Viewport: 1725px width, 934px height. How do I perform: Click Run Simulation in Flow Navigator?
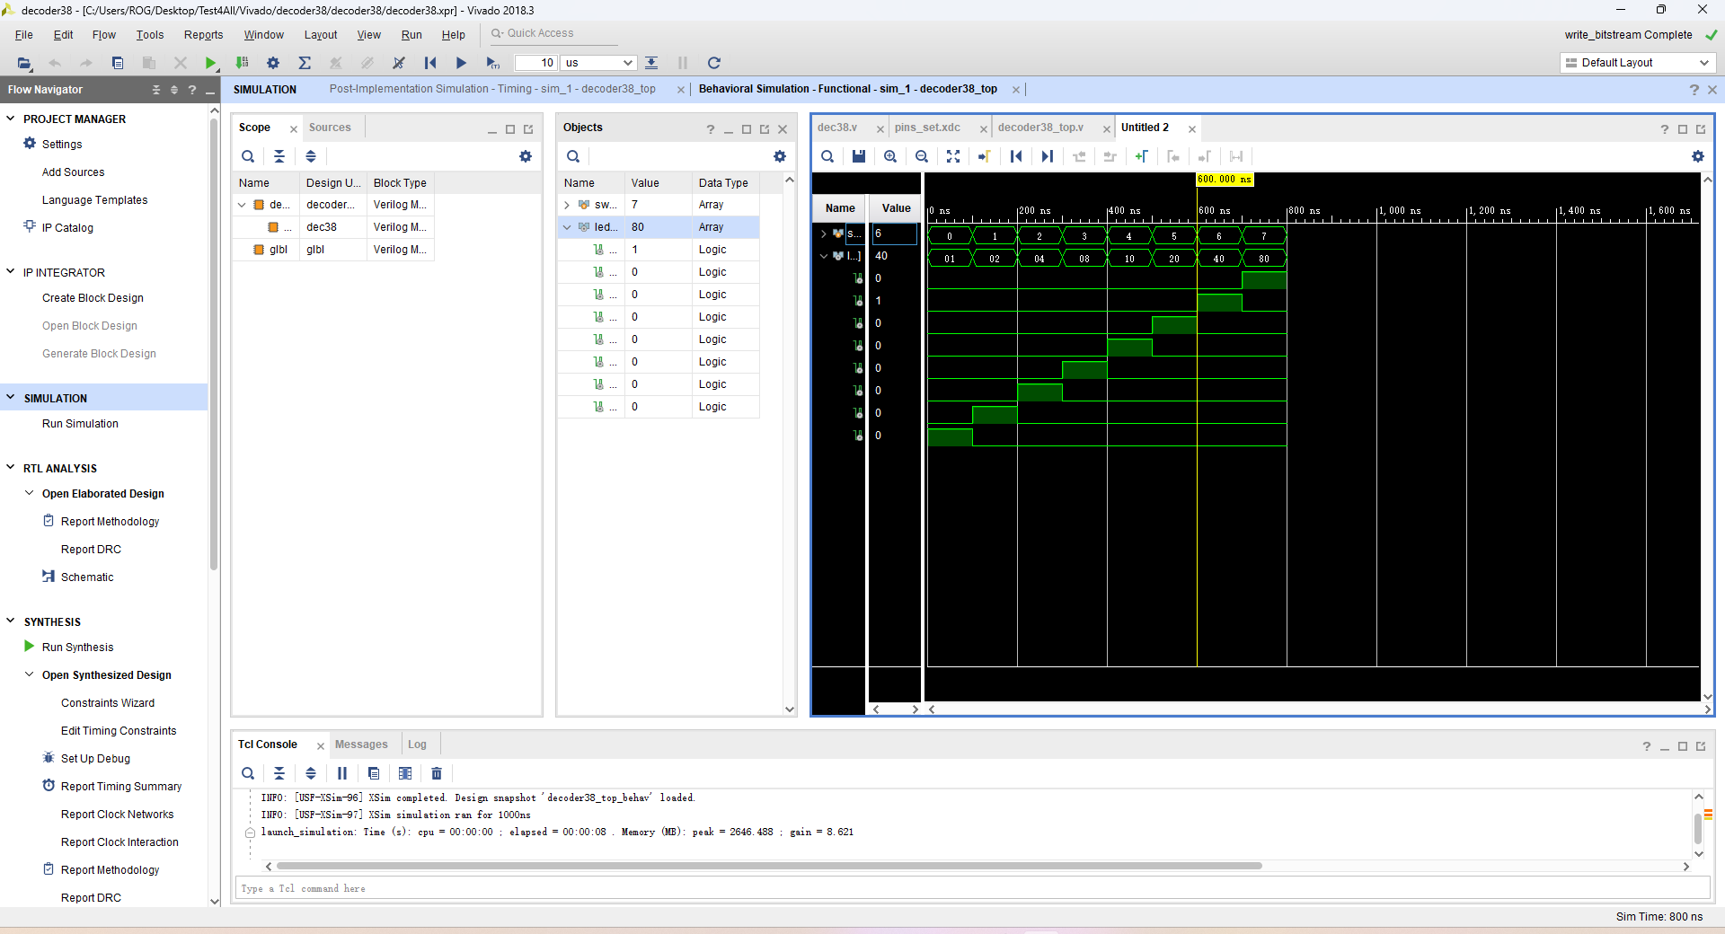pos(80,424)
